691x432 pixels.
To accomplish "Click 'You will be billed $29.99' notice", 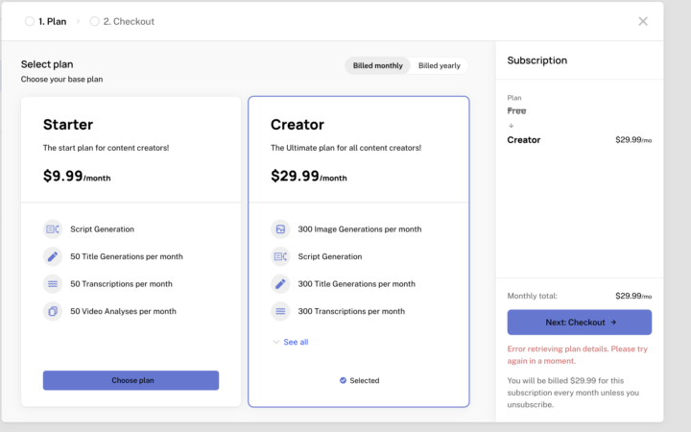I will click(573, 393).
